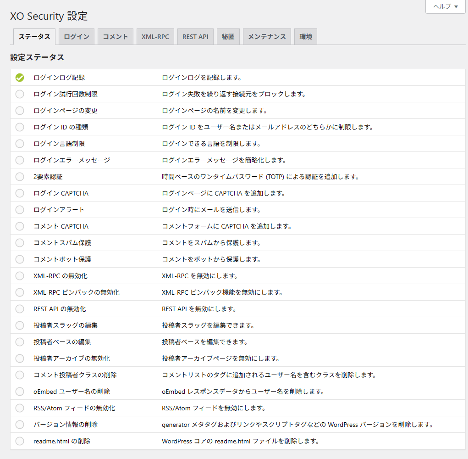Open the ヘルプ dropdown
The image size is (468, 459).
(446, 6)
